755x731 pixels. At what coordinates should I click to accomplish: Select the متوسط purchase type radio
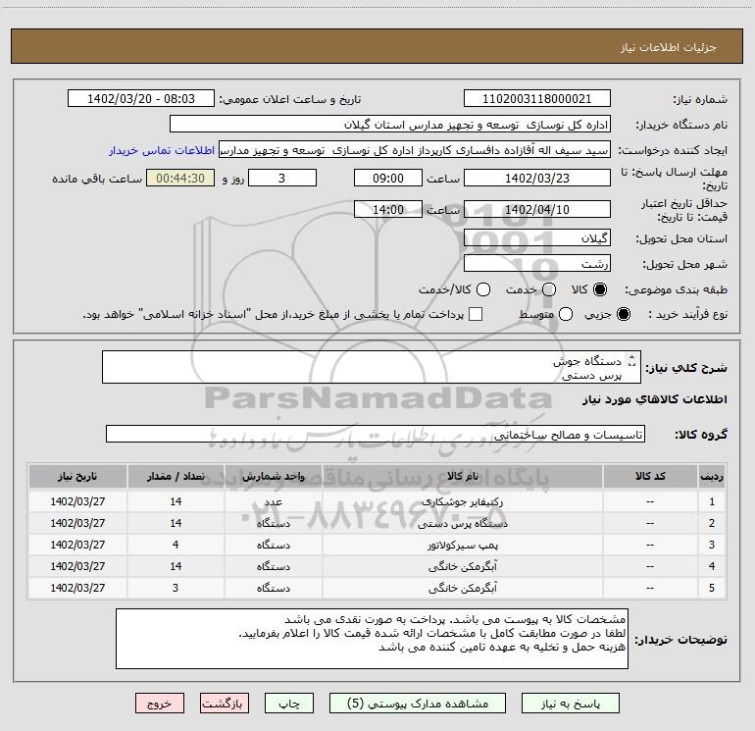(566, 314)
